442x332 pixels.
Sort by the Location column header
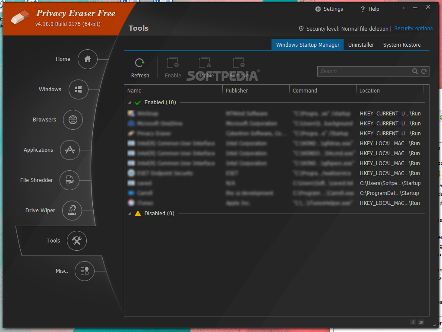390,91
